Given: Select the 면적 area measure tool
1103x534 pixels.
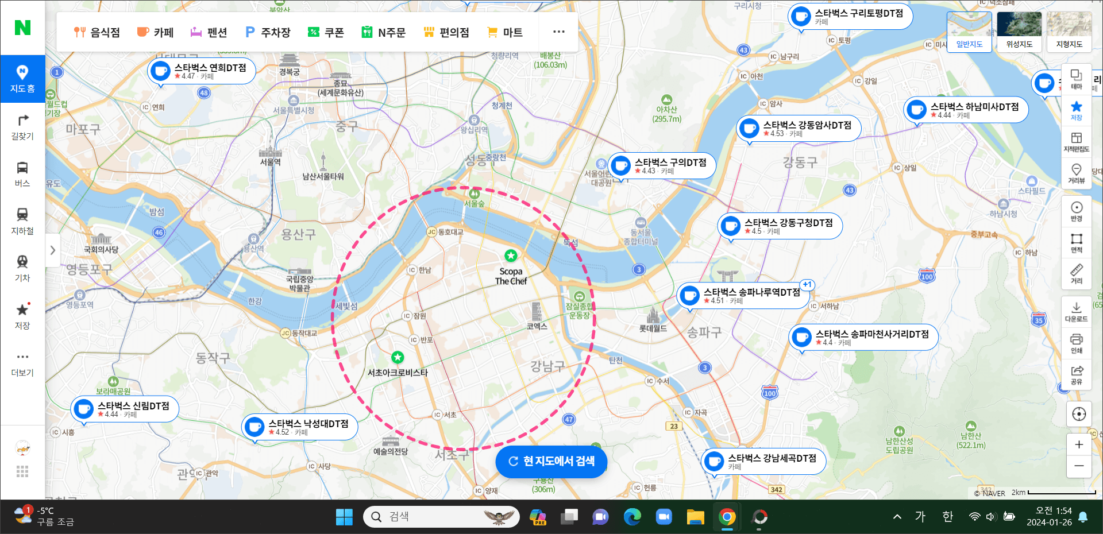Looking at the screenshot, I should pyautogui.click(x=1077, y=242).
